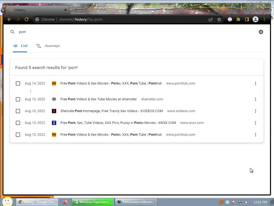Open the Chrome three-dot main menu
274x206 pixels.
click(264, 19)
